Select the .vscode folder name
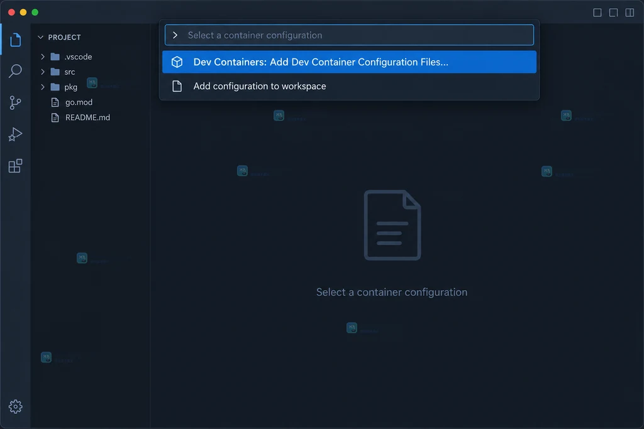The height and width of the screenshot is (429, 644). [78, 57]
